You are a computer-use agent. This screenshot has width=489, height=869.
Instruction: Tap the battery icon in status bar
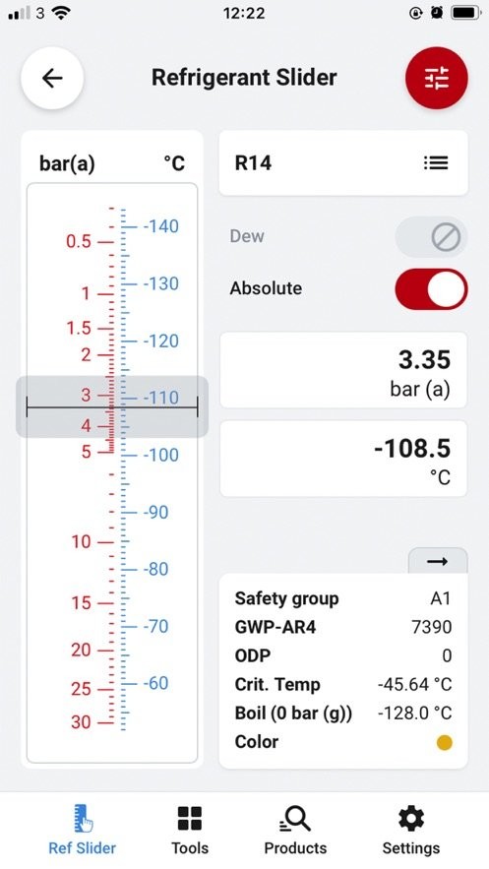click(x=466, y=13)
